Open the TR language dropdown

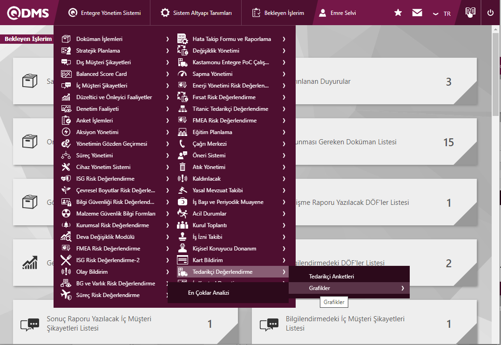coord(441,14)
